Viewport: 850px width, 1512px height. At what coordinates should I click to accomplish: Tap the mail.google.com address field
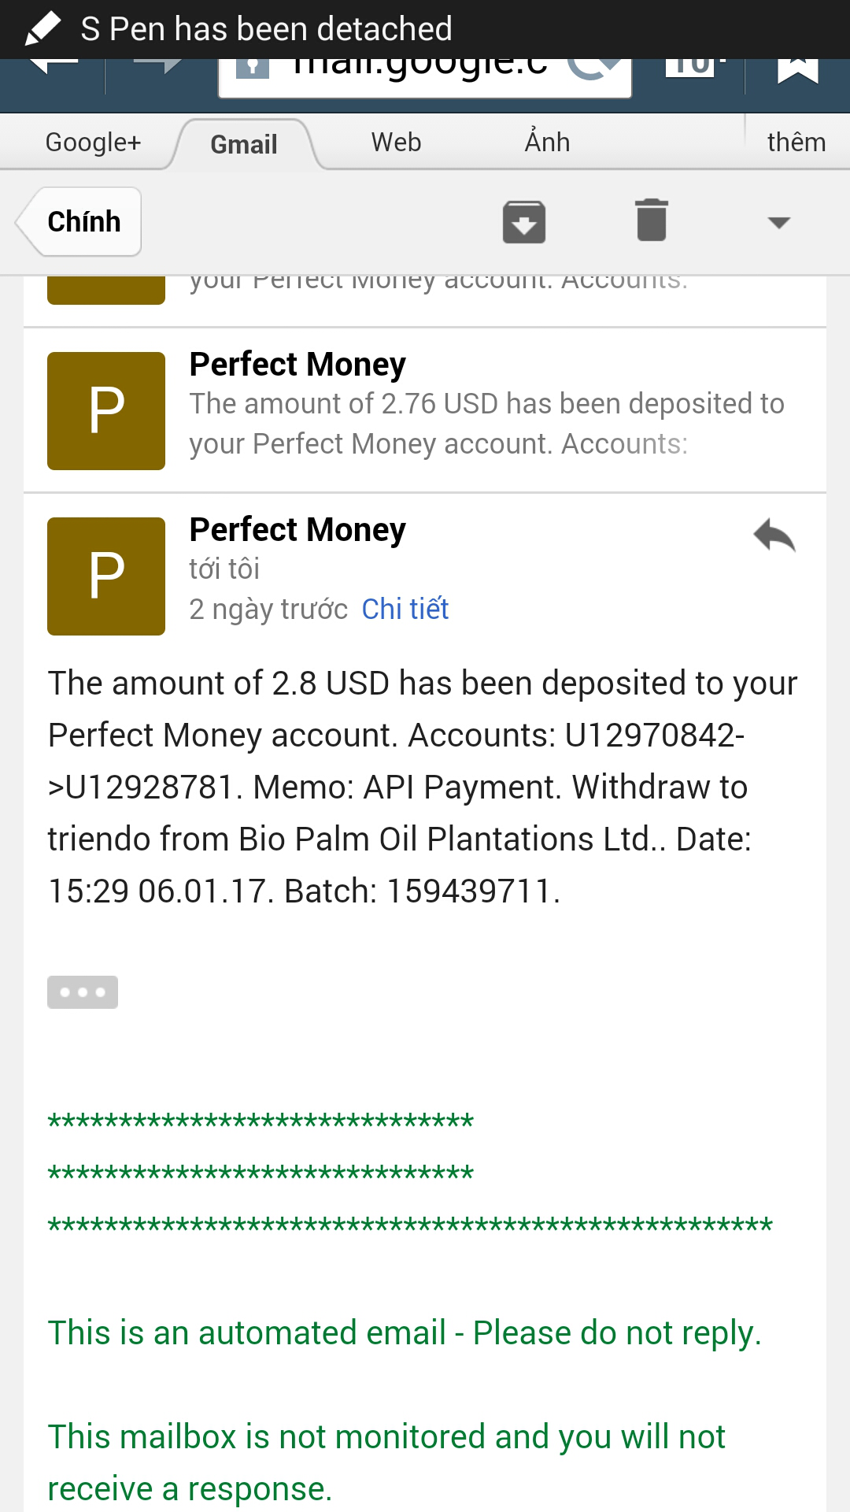tap(417, 71)
